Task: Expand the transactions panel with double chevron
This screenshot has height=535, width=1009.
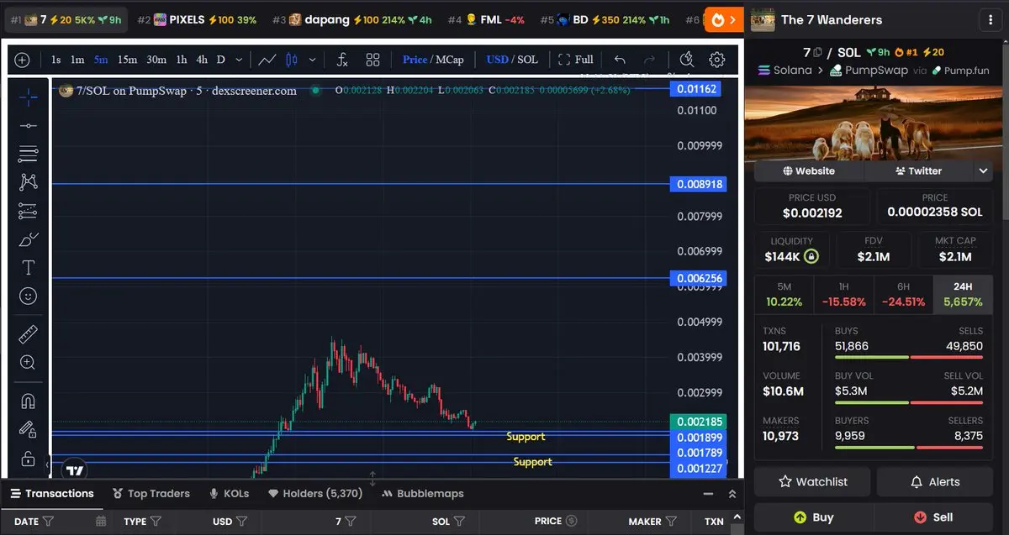Action: tap(732, 494)
